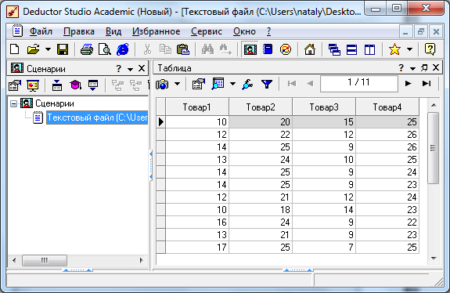Click the record position field 1 / 11
The height and width of the screenshot is (293, 450).
(x=359, y=84)
